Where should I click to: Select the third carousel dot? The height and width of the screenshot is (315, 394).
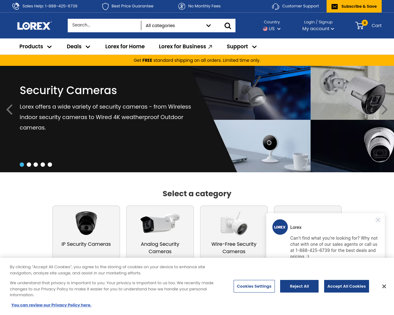click(x=36, y=165)
